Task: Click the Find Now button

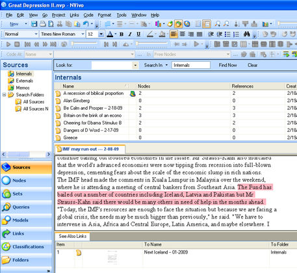Action: 227,65
